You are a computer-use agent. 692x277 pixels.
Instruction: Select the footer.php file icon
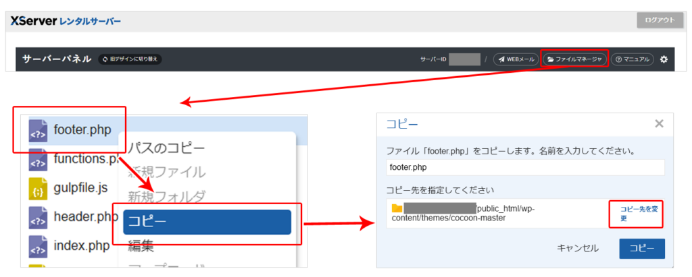38,131
